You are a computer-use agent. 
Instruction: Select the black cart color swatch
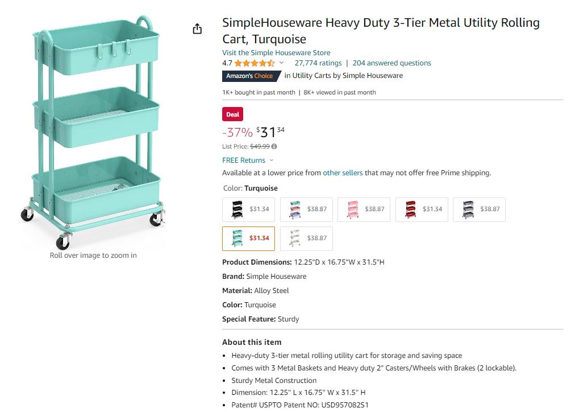(x=248, y=209)
